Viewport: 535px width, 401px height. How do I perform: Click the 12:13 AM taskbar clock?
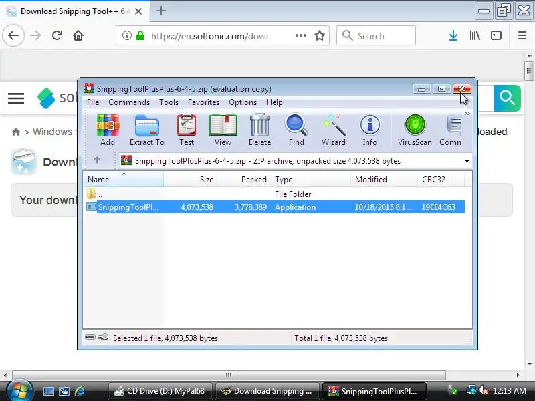[x=510, y=391]
